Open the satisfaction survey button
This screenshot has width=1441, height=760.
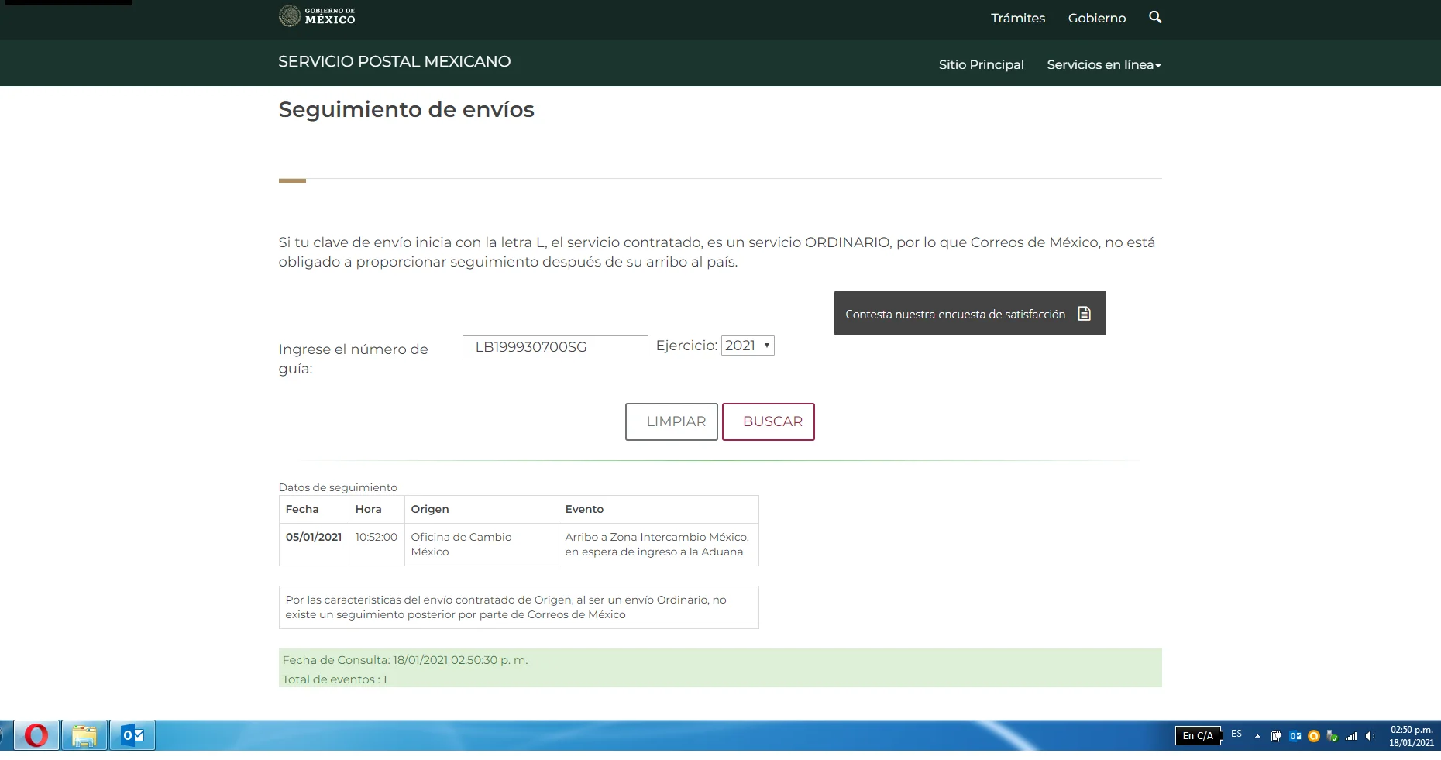[x=970, y=314]
